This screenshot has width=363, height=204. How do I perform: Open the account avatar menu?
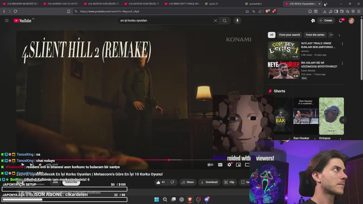coord(351,20)
